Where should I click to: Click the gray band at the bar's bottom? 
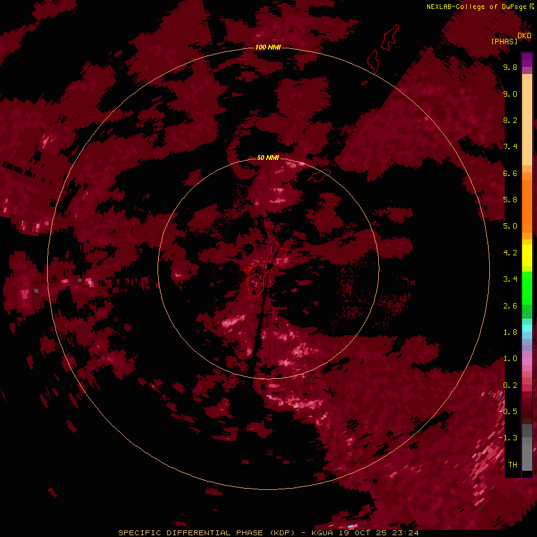(x=527, y=449)
